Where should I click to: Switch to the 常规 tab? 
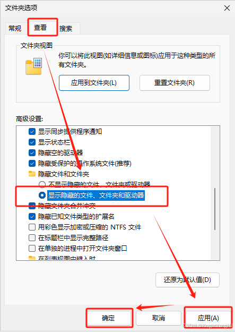click(x=15, y=28)
